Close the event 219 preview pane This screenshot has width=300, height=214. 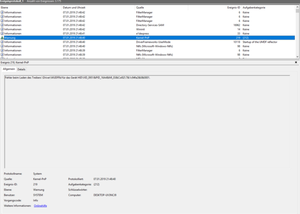coord(296,62)
